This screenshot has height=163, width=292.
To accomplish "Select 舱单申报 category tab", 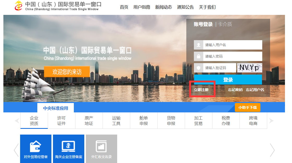I will point(144,120).
